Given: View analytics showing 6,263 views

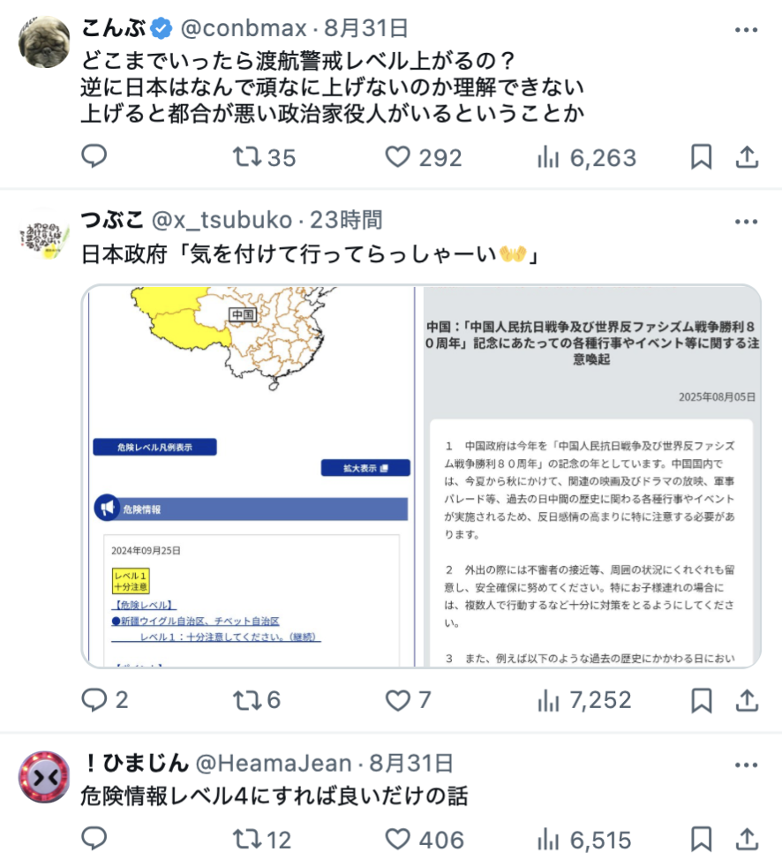Looking at the screenshot, I should pyautogui.click(x=586, y=157).
